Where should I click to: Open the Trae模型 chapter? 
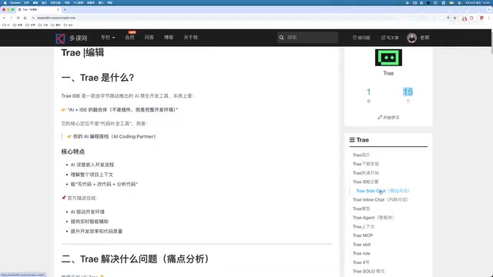pyautogui.click(x=361, y=209)
